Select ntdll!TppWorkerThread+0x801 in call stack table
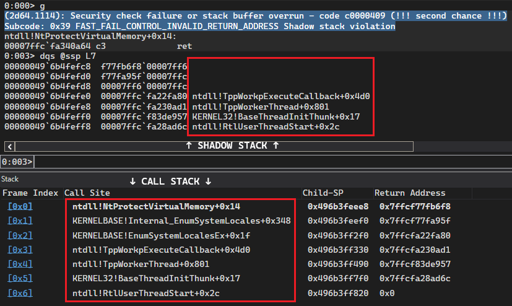This screenshot has height=306, width=512. click(141, 264)
